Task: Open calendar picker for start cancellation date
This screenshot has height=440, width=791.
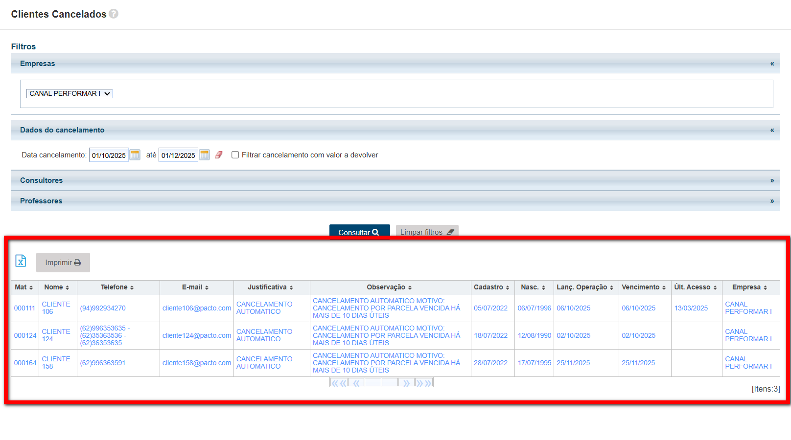Action: pyautogui.click(x=135, y=155)
